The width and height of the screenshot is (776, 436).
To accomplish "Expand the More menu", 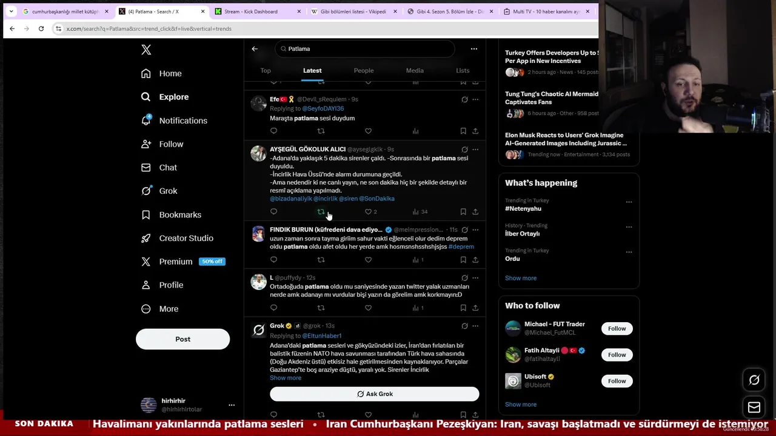I will [159, 309].
